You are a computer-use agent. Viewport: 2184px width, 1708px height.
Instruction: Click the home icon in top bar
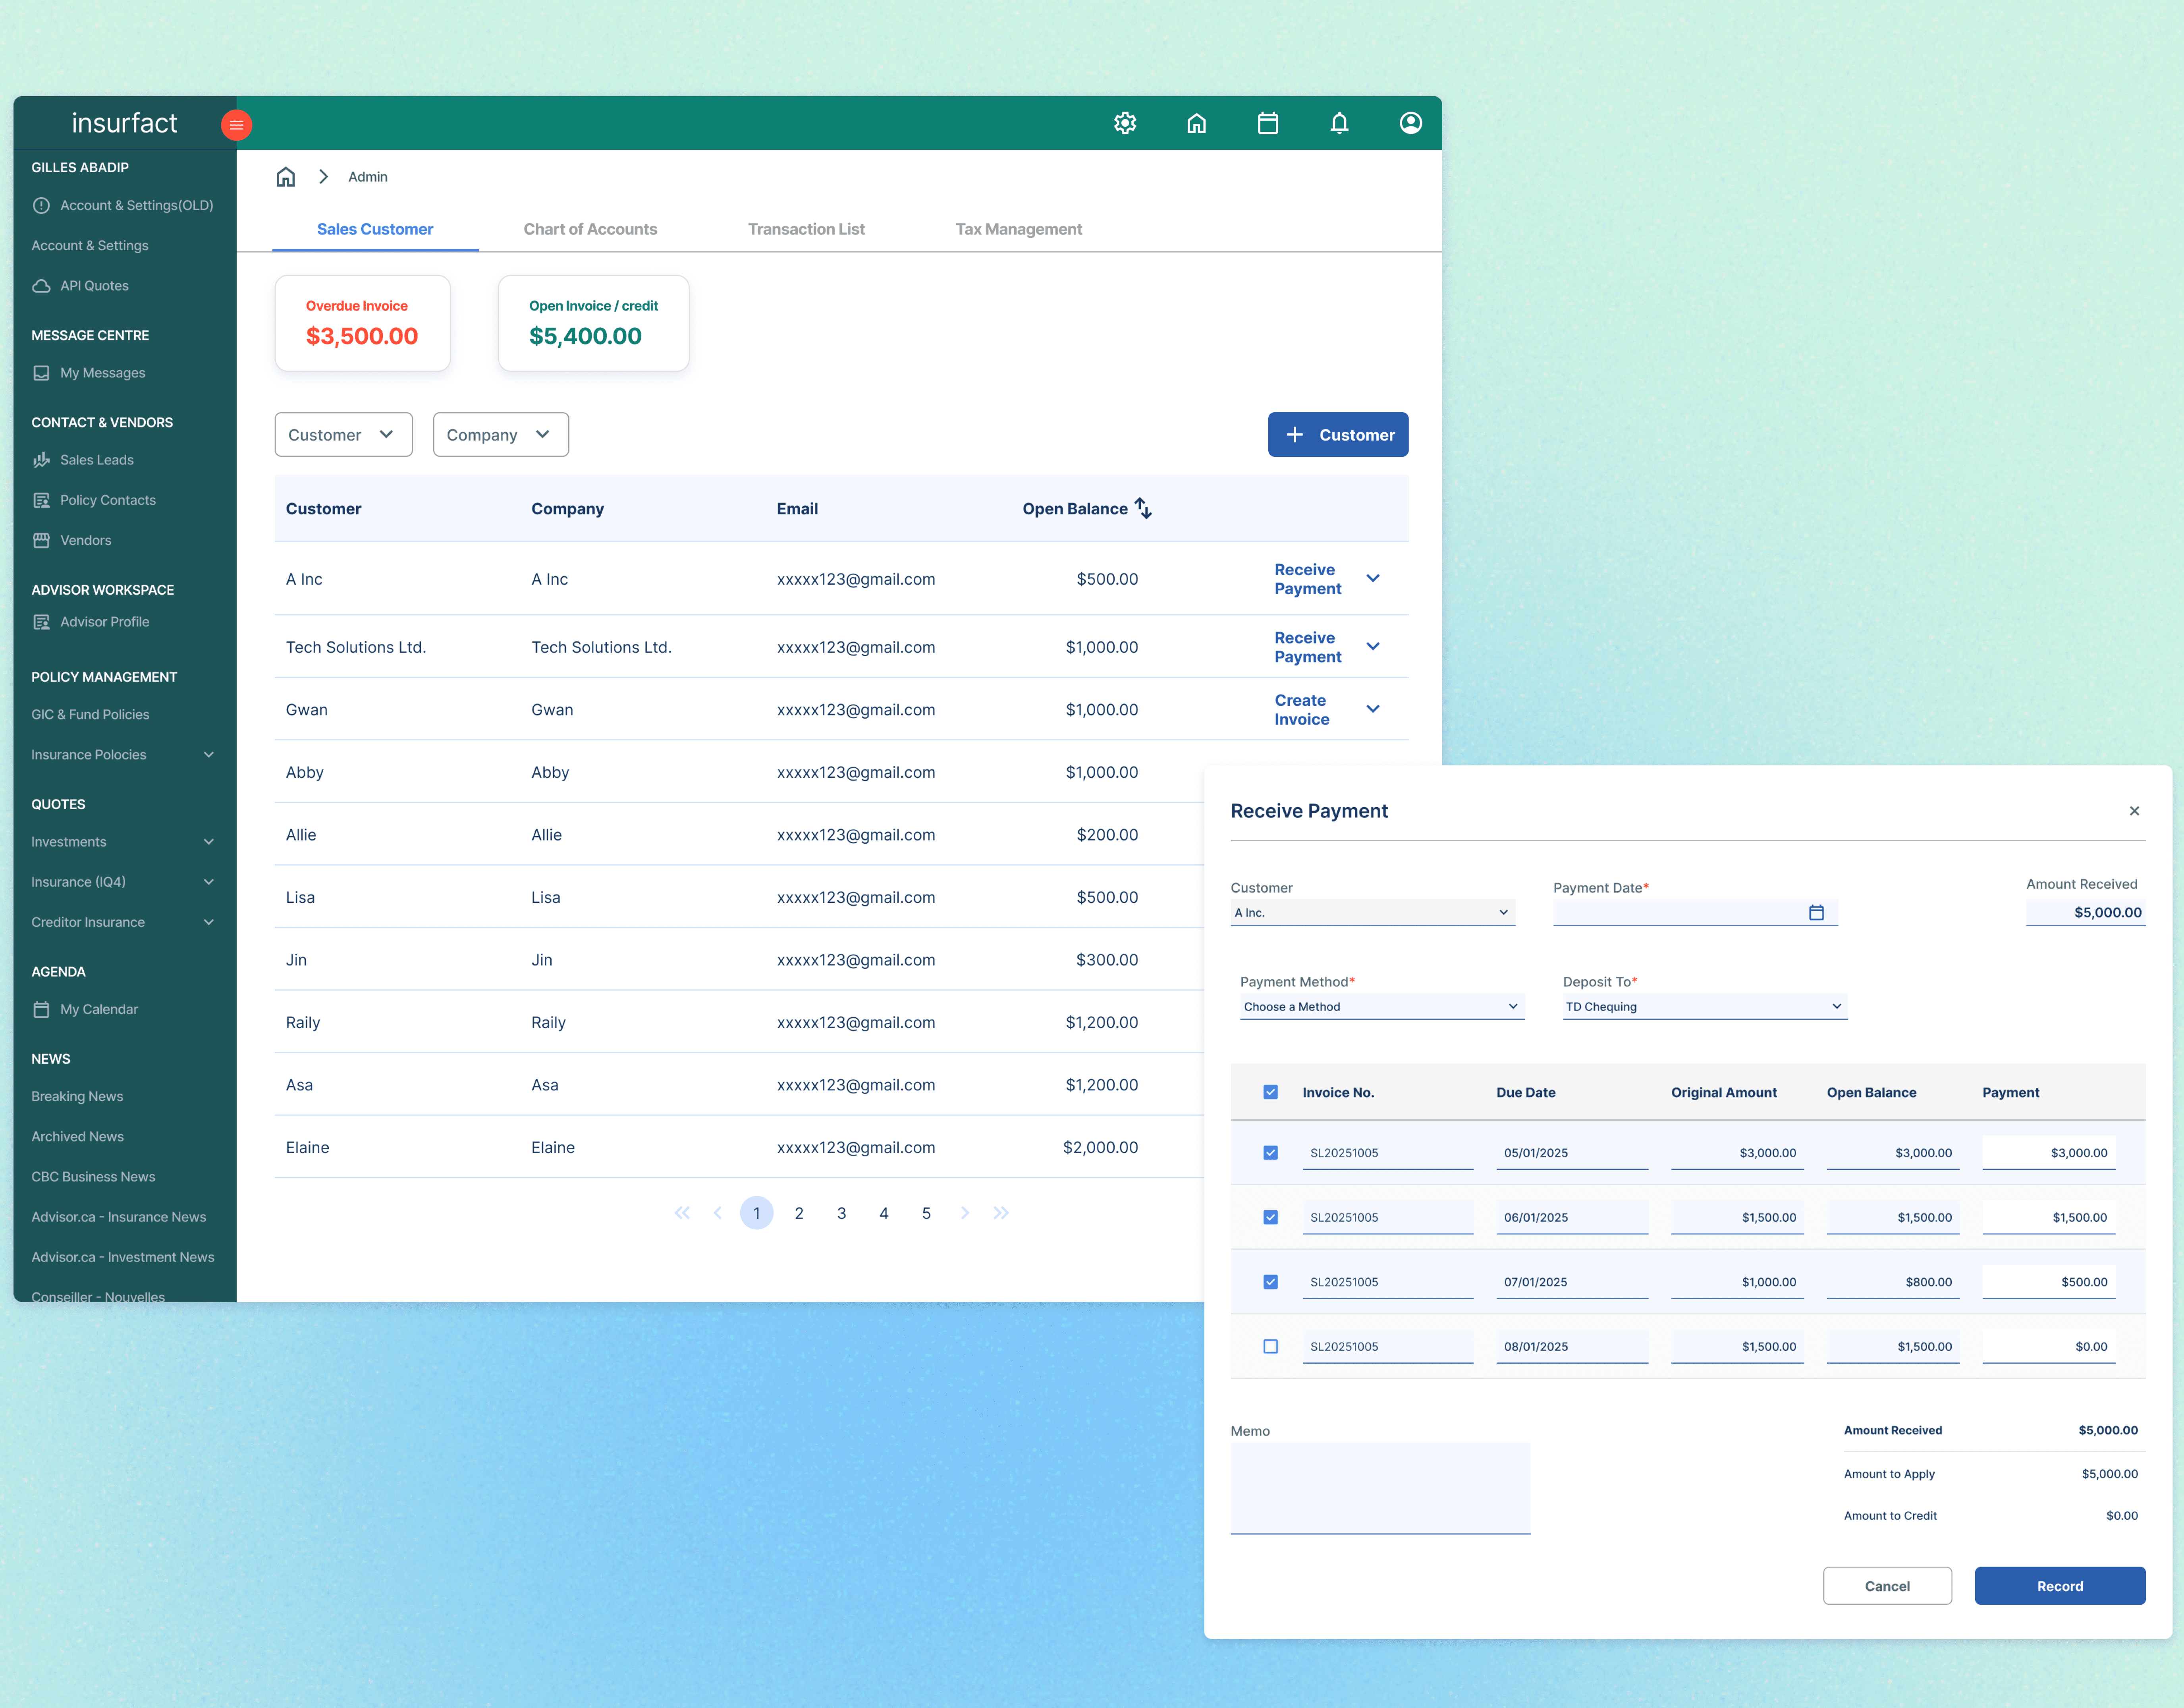click(x=1196, y=123)
